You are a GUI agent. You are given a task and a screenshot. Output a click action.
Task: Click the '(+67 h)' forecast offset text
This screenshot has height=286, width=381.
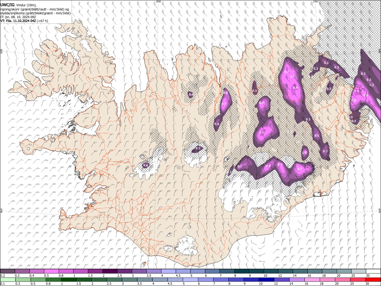43,21
